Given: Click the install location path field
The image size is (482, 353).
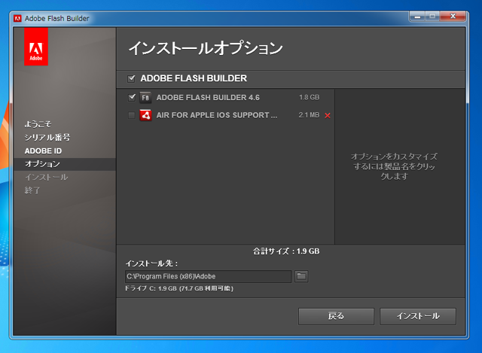Looking at the screenshot, I should pos(208,276).
